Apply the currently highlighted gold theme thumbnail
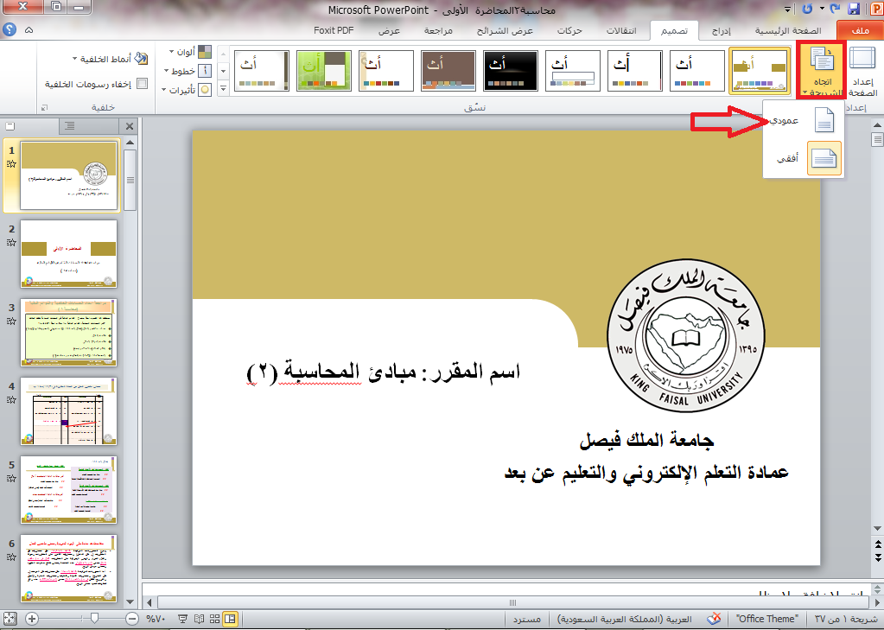 (x=760, y=71)
